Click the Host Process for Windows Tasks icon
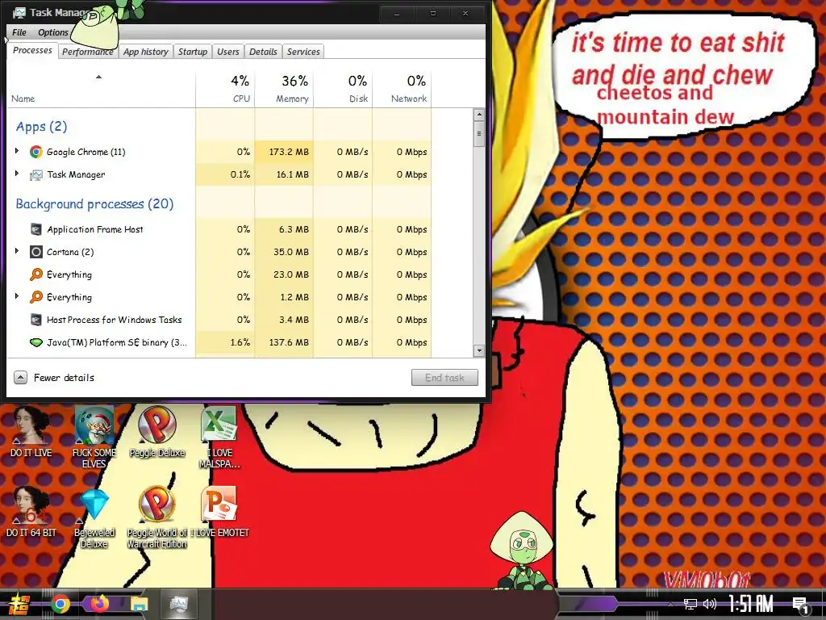This screenshot has height=620, width=826. click(35, 320)
